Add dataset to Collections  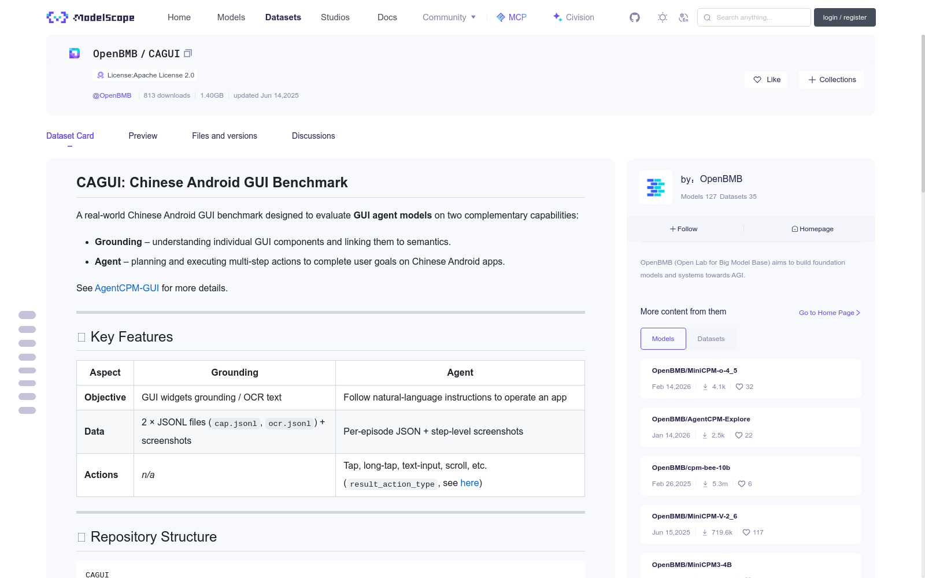[x=831, y=80]
